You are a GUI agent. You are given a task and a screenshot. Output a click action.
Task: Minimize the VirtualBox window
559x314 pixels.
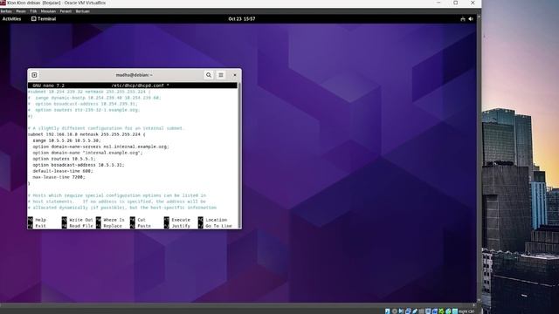point(438,3)
